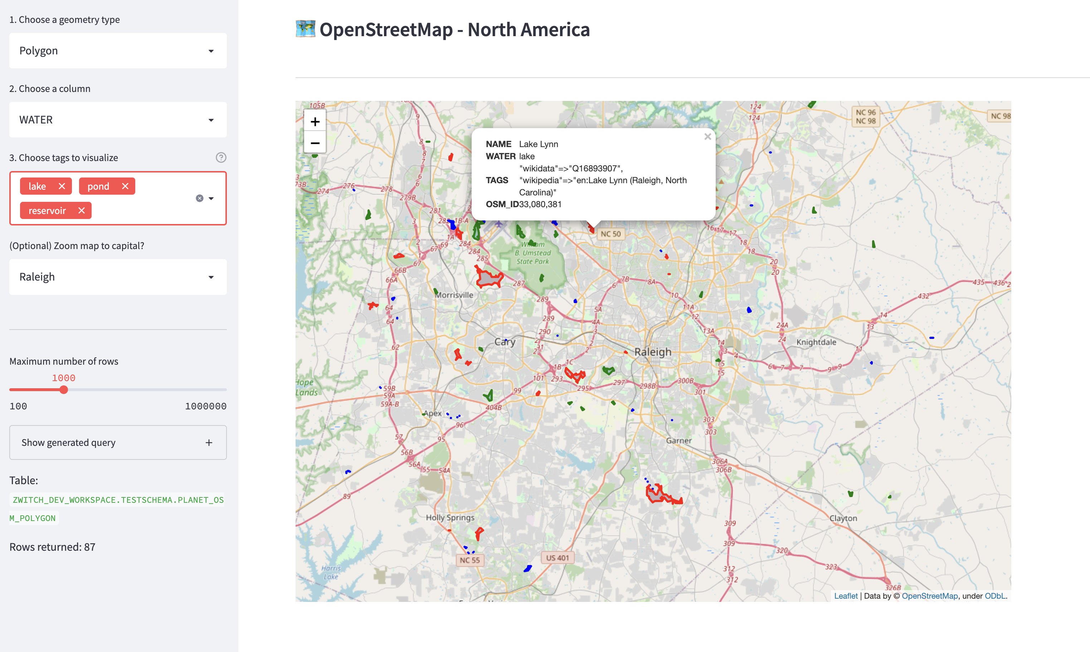Viewport: 1090px width, 652px height.
Task: Click the lake tag chip label
Action: (37, 186)
